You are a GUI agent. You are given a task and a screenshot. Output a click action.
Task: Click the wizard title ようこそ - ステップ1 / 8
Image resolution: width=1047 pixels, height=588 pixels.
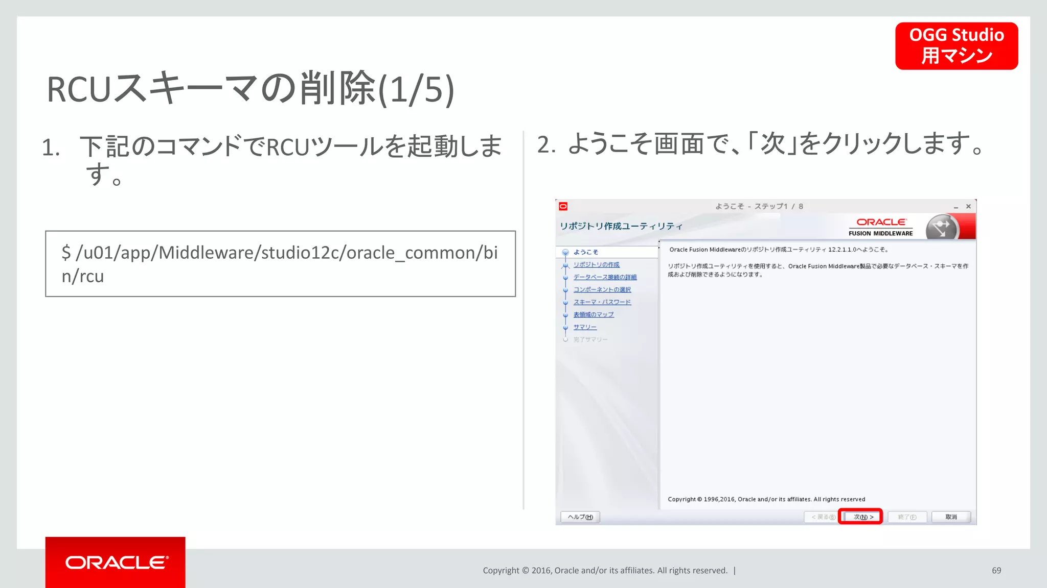(759, 206)
